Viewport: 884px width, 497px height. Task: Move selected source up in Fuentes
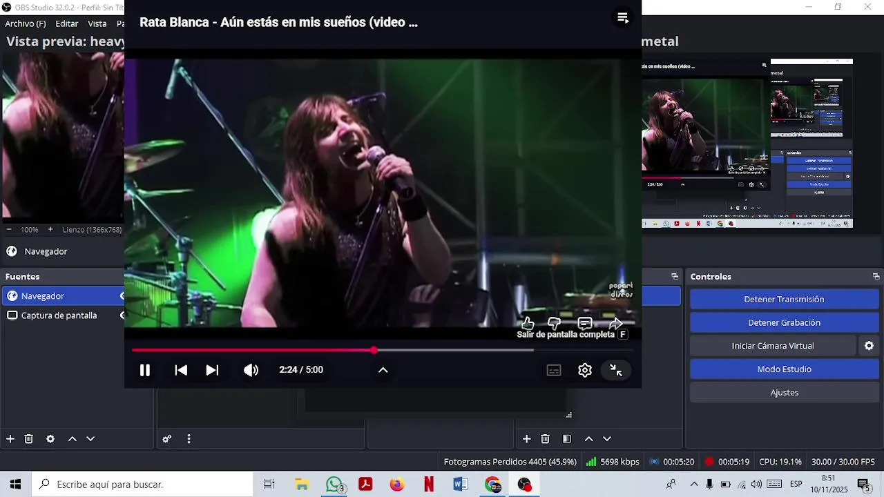pyautogui.click(x=72, y=439)
